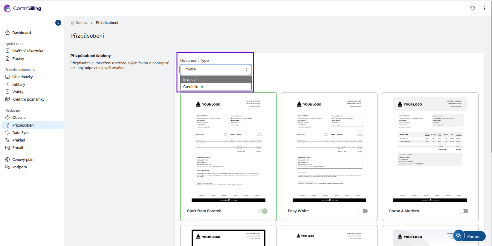Click the Cenový plán euro icon
The width and height of the screenshot is (492, 246).
point(7,160)
